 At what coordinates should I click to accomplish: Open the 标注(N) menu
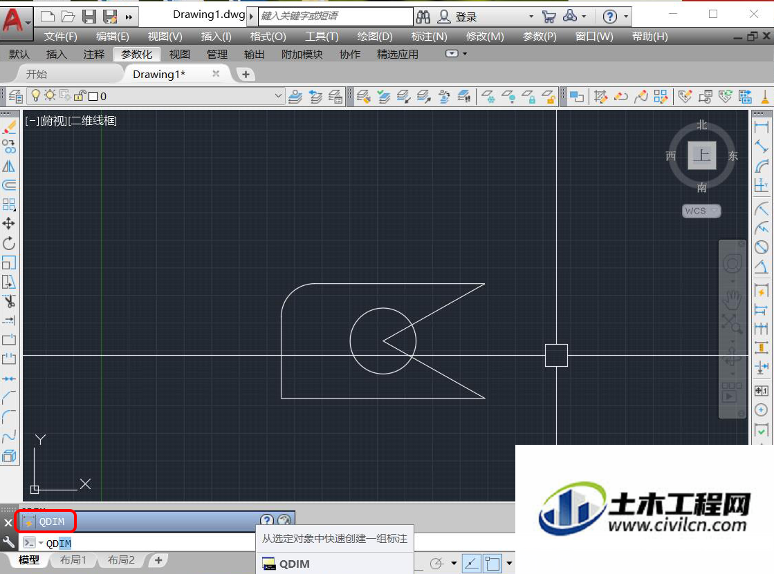(x=429, y=37)
